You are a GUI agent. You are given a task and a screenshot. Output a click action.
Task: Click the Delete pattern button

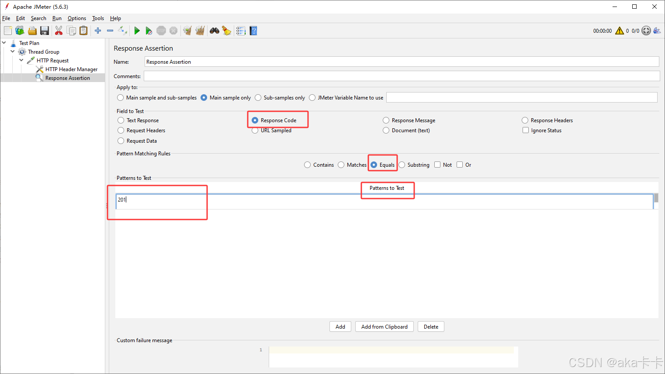click(x=431, y=327)
